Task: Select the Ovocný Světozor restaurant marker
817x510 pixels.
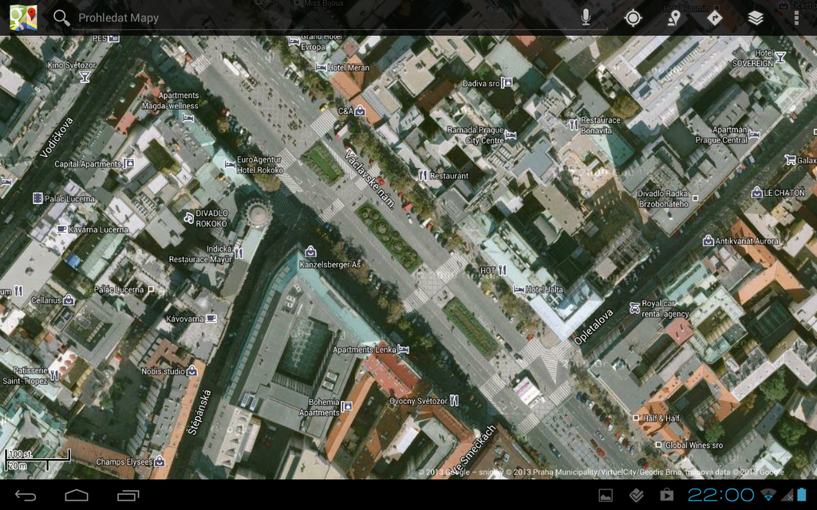Action: 454,400
